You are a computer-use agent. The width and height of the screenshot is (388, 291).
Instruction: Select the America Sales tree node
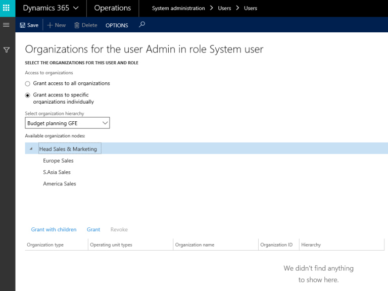[x=60, y=184]
